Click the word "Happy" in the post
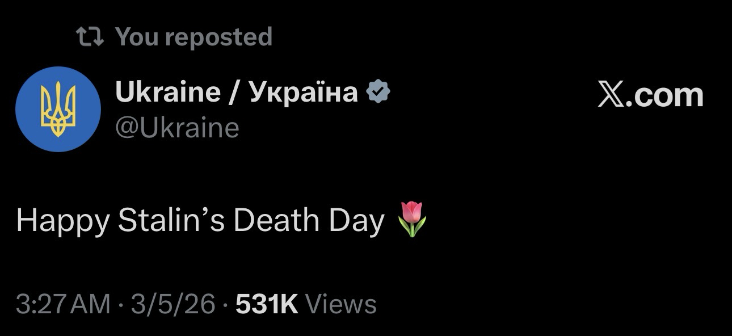Image resolution: width=732 pixels, height=336 pixels. point(62,221)
